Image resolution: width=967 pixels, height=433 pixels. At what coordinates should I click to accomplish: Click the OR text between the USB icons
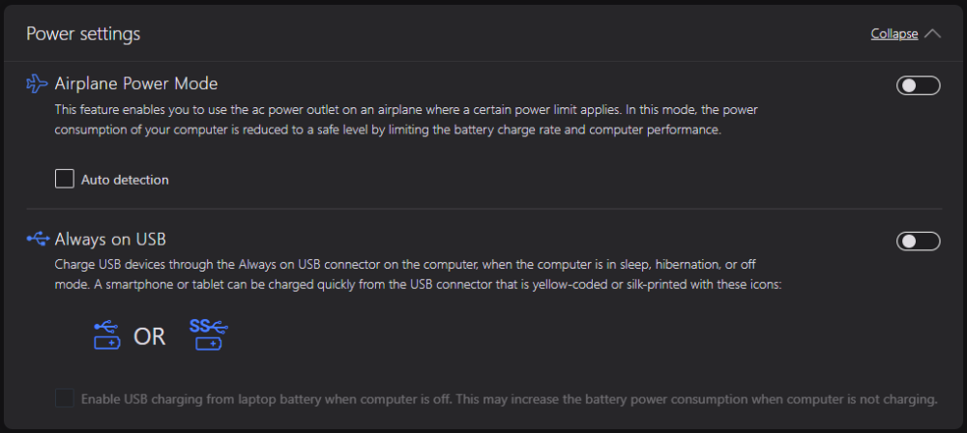(x=150, y=336)
